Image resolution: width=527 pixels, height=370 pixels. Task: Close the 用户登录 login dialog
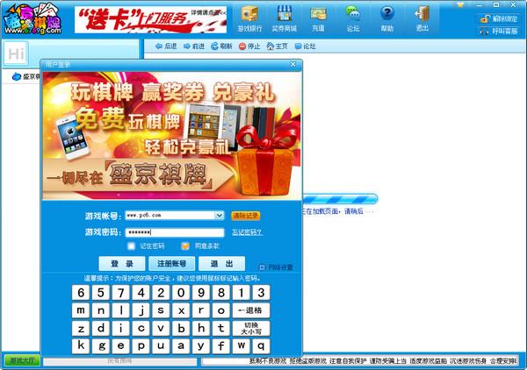point(292,64)
